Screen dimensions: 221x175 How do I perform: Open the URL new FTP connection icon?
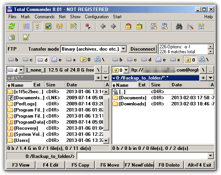[x=165, y=26]
